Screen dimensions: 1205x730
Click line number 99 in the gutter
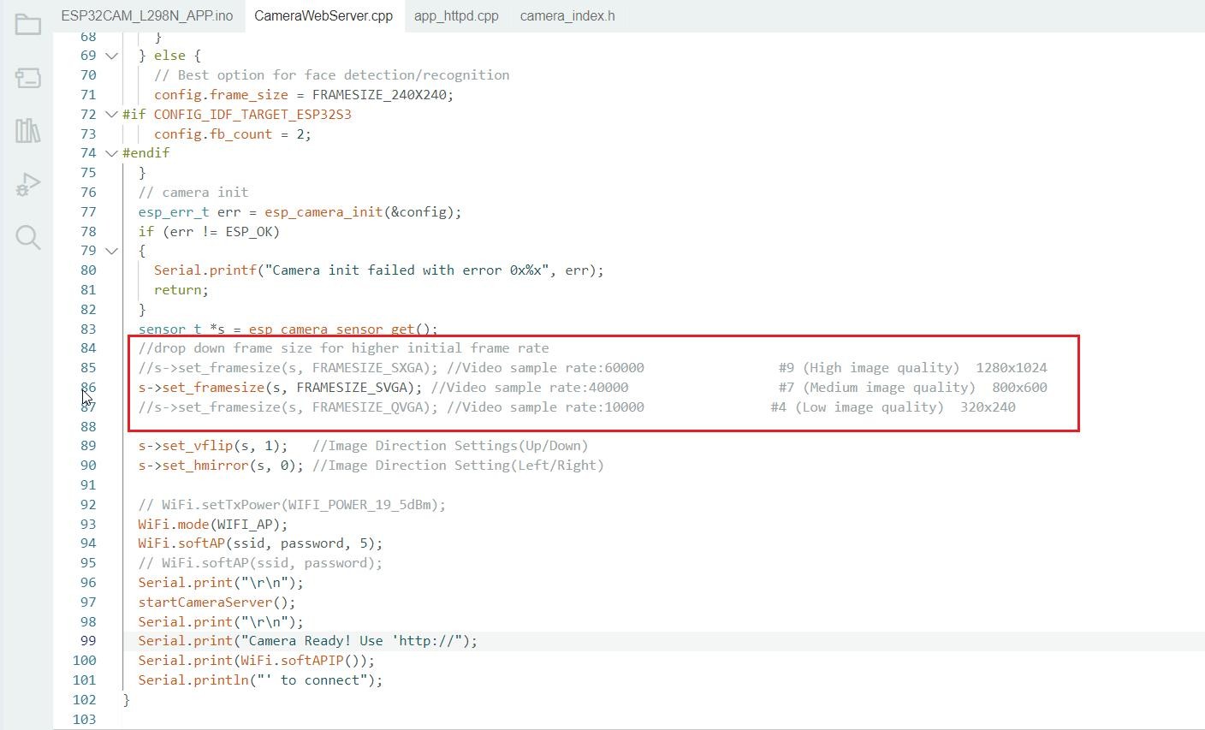pos(87,641)
